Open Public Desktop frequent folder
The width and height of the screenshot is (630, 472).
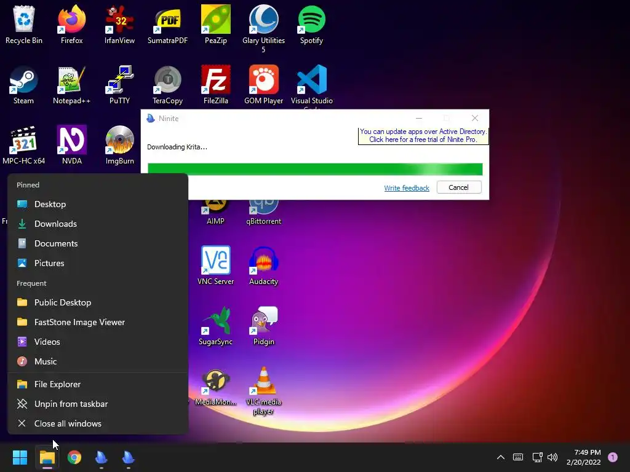[x=98, y=302]
